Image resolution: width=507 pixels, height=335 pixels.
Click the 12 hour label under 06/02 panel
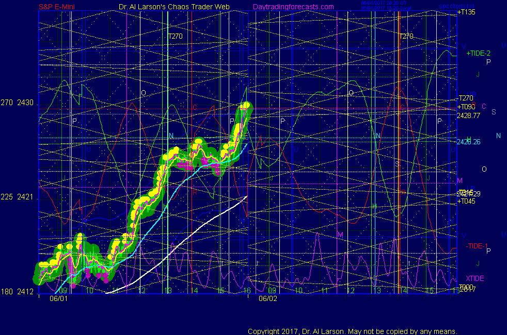click(x=351, y=291)
